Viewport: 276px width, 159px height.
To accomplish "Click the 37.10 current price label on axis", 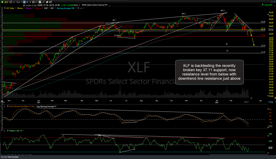I will [x=271, y=30].
